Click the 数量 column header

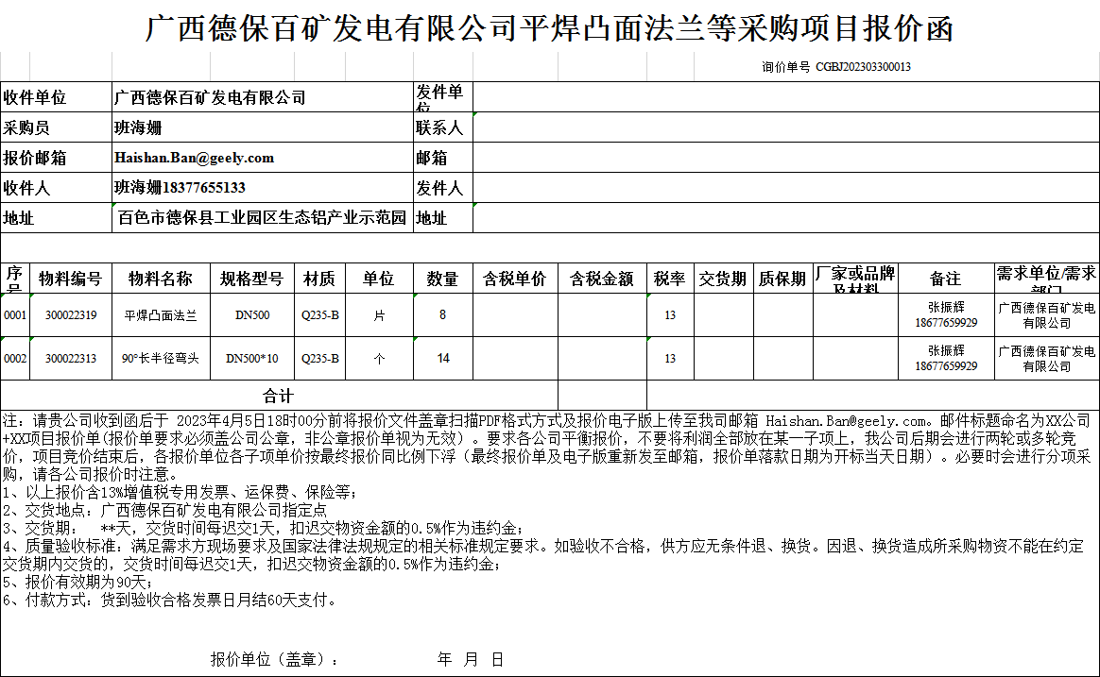442,279
